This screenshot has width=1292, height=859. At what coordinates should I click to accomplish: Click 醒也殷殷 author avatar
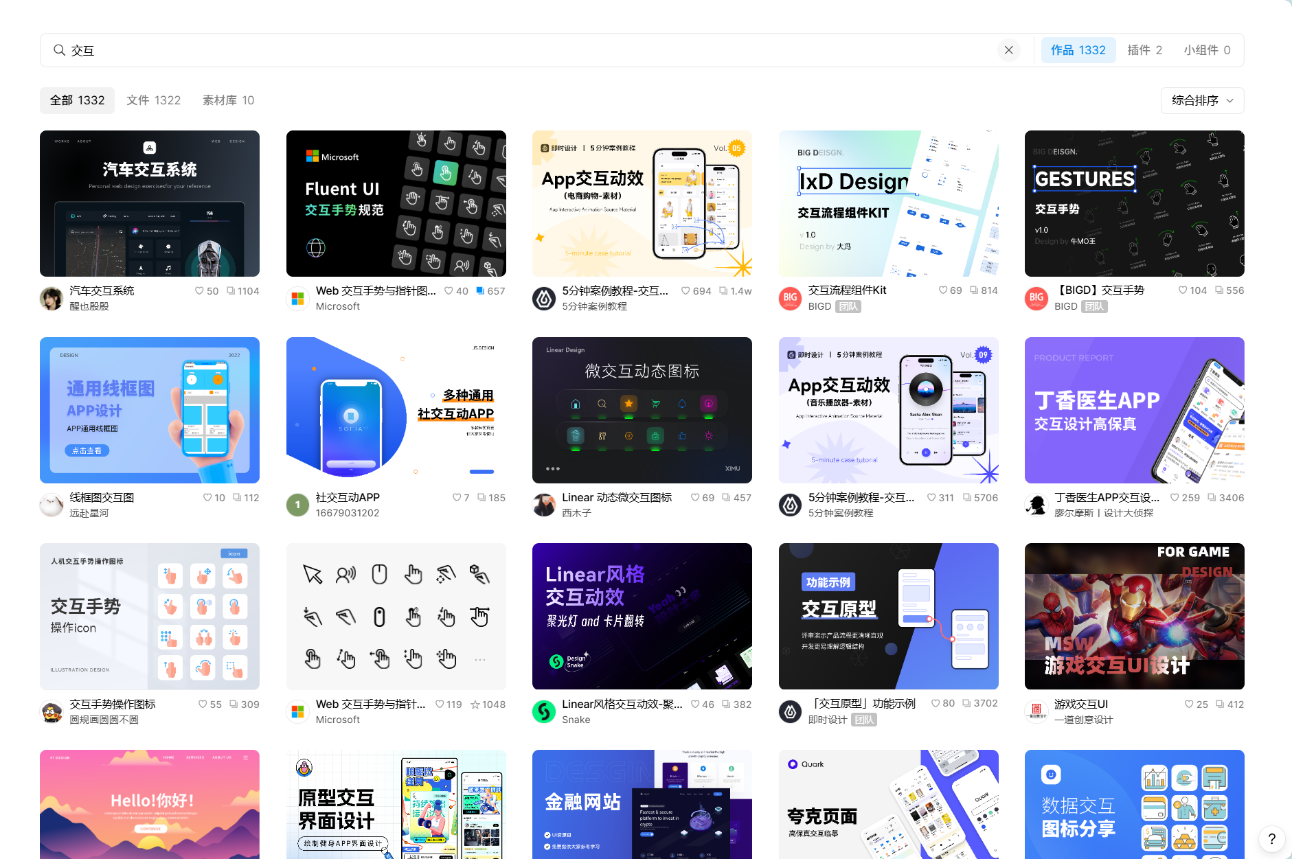coord(52,299)
